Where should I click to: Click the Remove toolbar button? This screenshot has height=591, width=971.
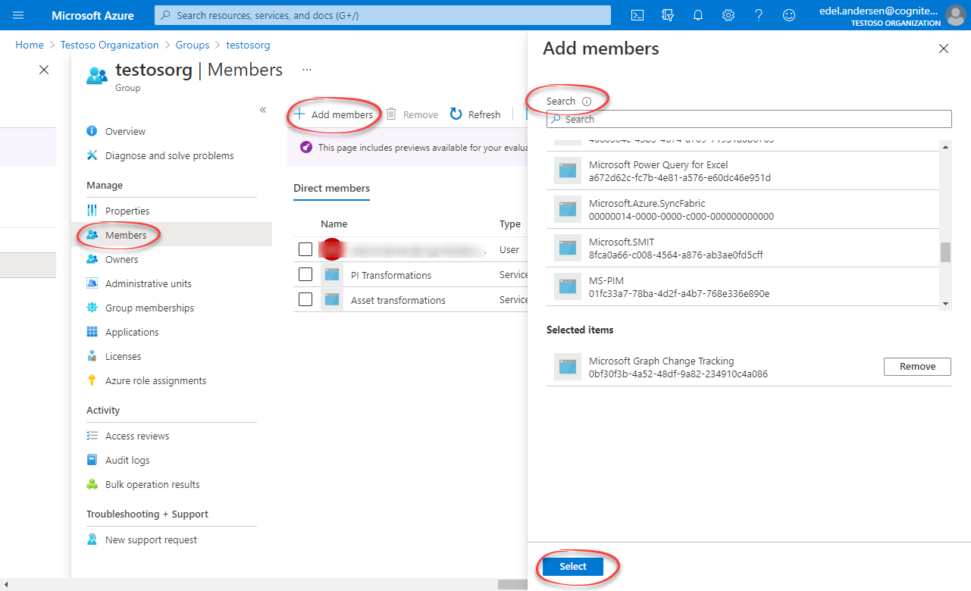412,114
